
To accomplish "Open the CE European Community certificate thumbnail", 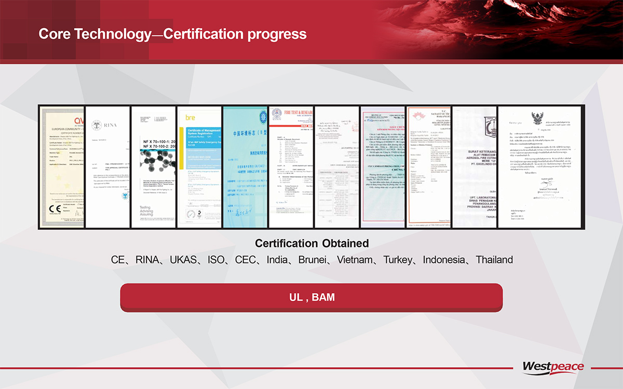I will coord(61,167).
